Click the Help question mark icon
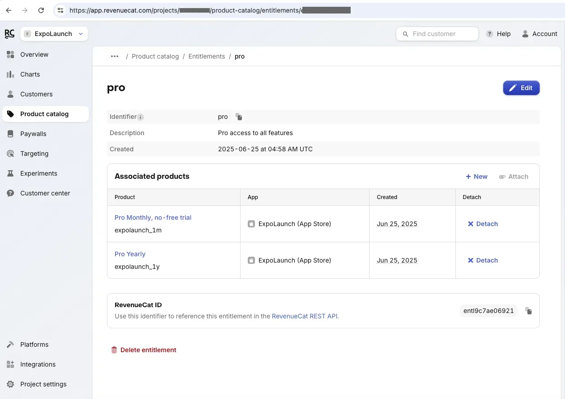This screenshot has height=399, width=565. [490, 34]
